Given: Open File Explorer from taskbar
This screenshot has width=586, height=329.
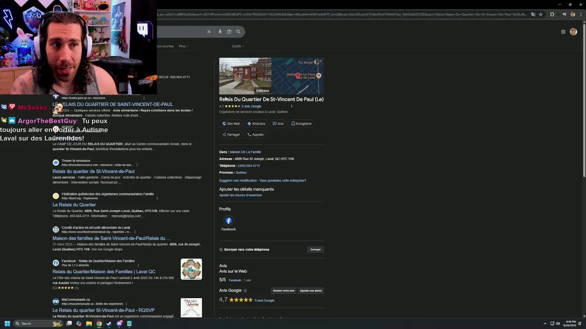Looking at the screenshot, I should click(89, 324).
